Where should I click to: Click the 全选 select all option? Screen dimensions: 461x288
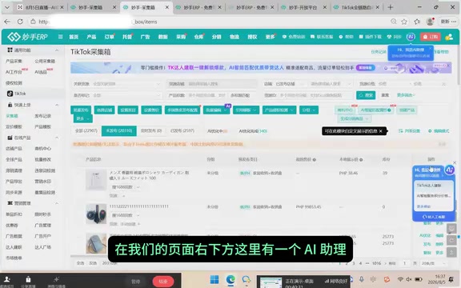[x=80, y=263]
